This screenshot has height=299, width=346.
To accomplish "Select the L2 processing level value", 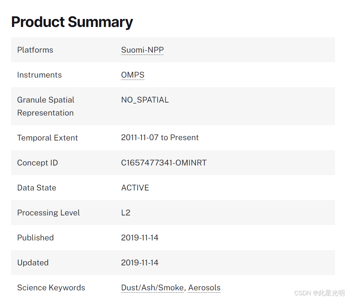I will tap(126, 213).
